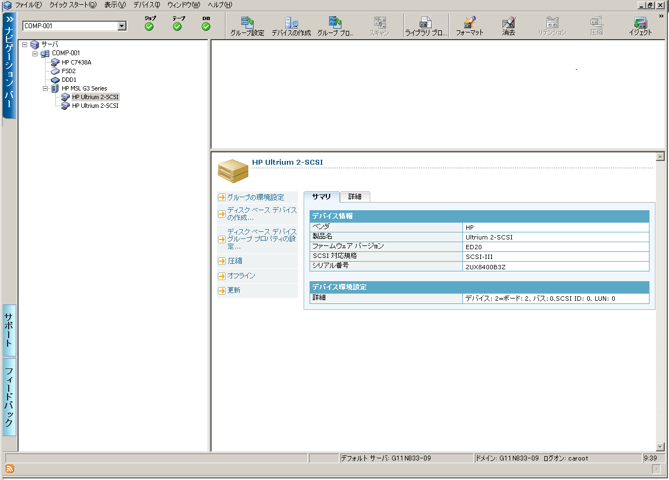Select the HP Ultrium 2-SCSI drive under the highlighted one
The image size is (669, 480).
[x=95, y=106]
